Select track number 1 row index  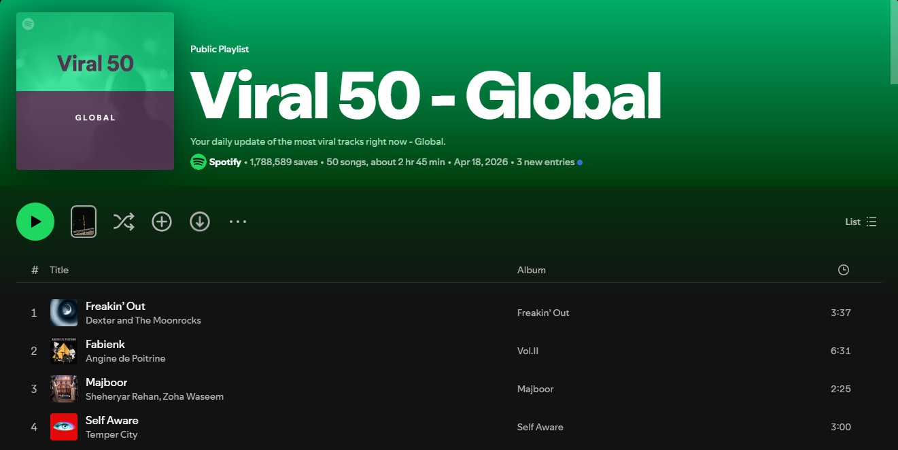coord(34,313)
